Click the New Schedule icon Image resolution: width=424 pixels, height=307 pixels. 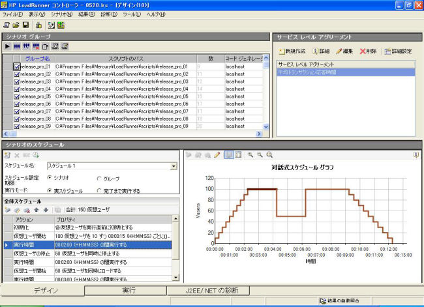coord(7,155)
